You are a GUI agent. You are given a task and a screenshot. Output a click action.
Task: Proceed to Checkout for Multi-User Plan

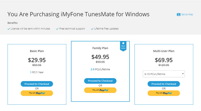(164, 84)
